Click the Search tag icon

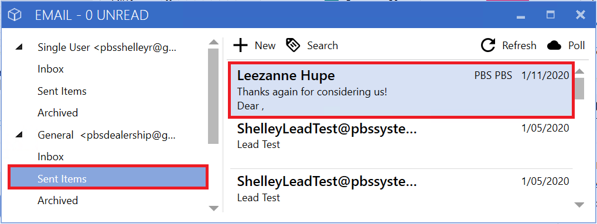coord(293,45)
